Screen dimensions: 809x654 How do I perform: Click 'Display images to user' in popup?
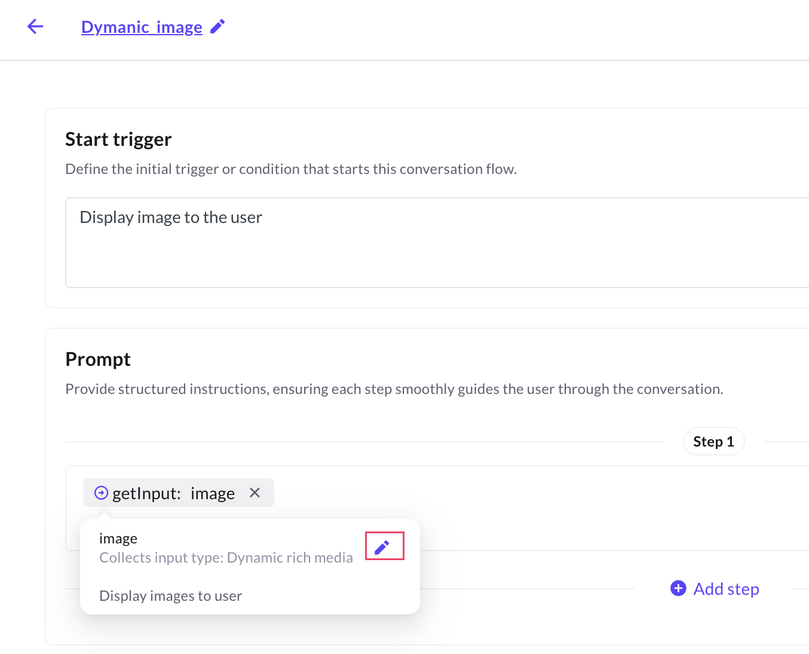[170, 596]
